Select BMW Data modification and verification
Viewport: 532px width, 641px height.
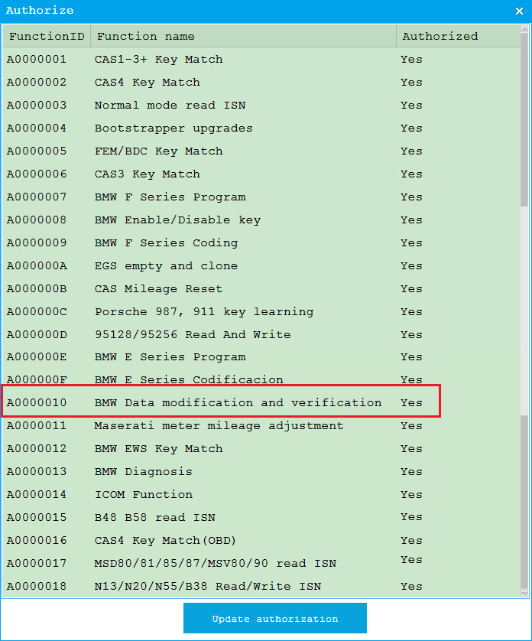coord(237,402)
